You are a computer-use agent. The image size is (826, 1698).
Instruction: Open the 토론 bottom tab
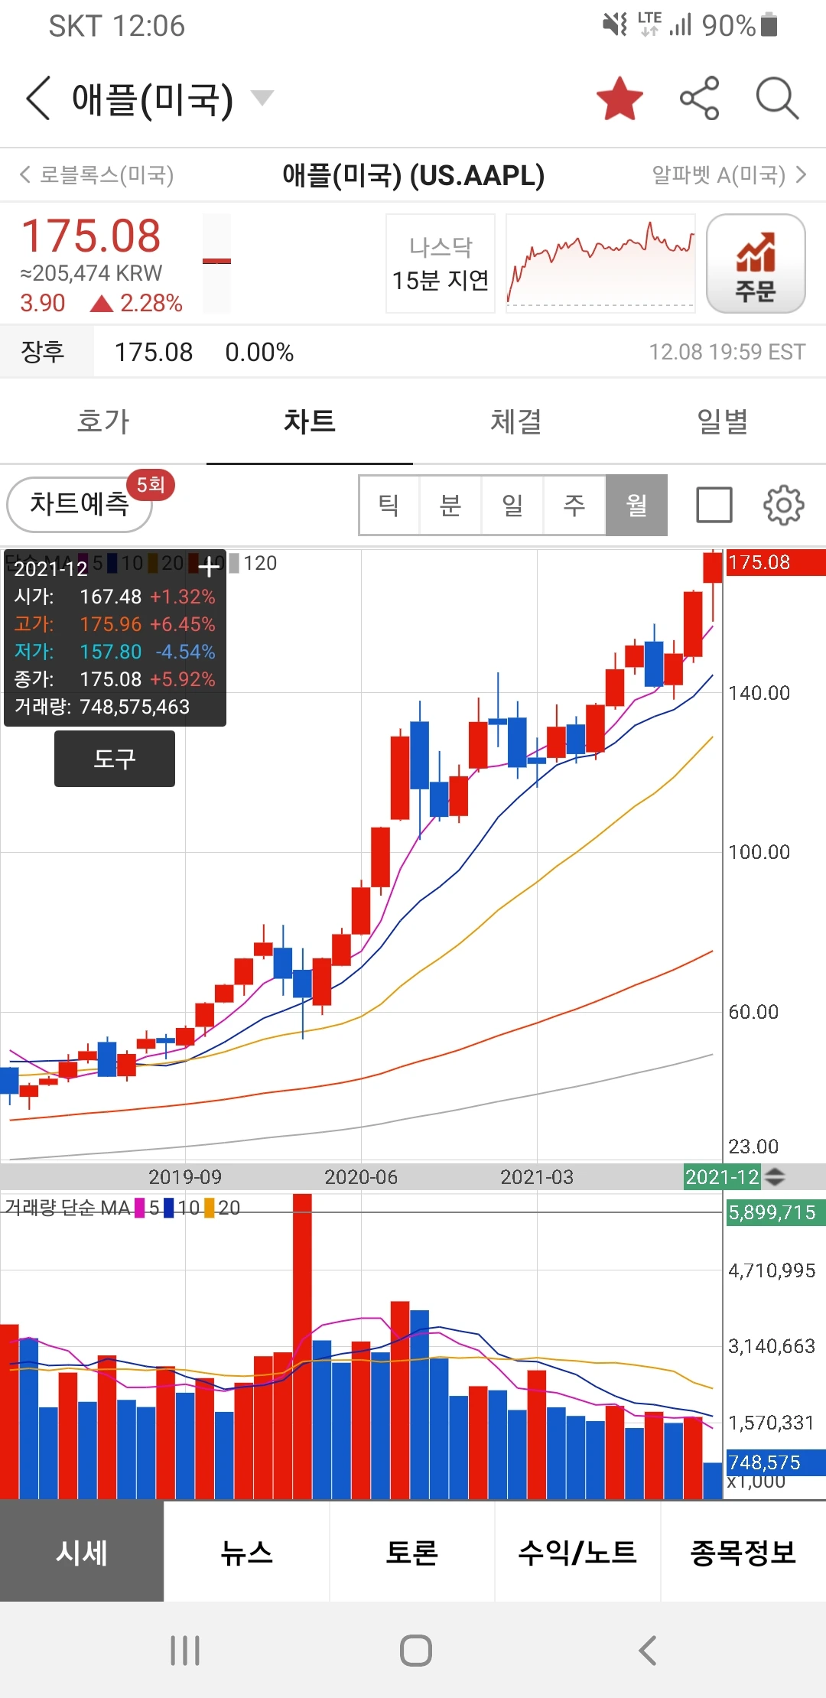412,1552
